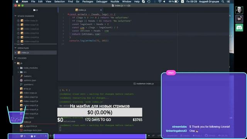
Task: Open the Packages menu
Action: pyautogui.click(x=88, y=2)
